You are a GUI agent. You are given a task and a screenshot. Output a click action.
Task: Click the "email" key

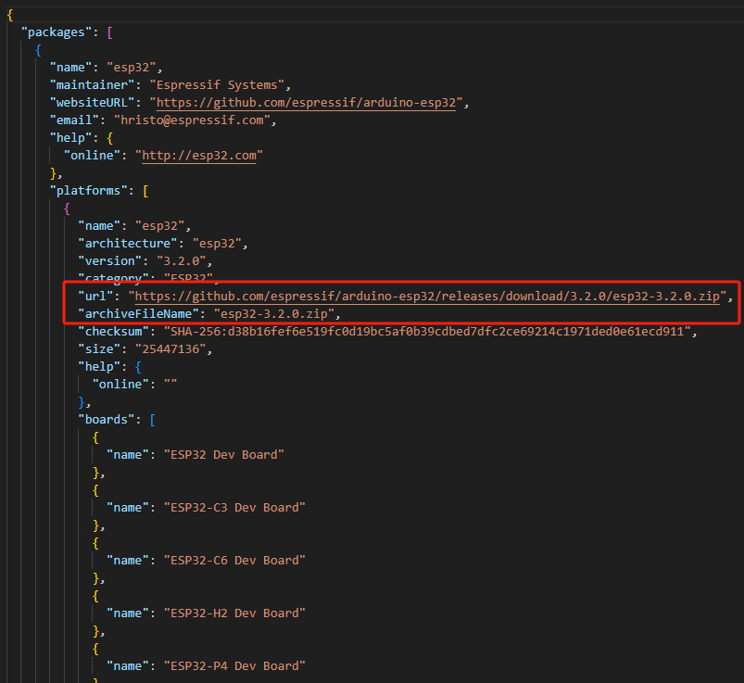(74, 120)
